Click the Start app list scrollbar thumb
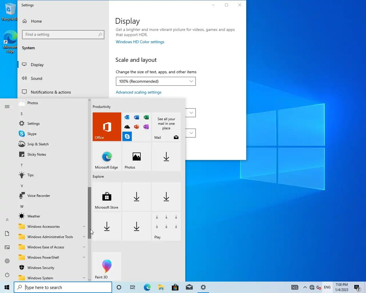 [89, 213]
